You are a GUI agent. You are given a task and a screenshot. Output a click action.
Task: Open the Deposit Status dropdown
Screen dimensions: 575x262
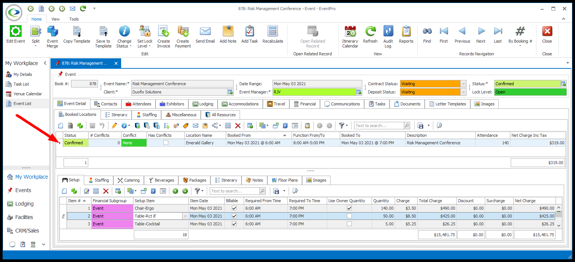pyautogui.click(x=464, y=92)
